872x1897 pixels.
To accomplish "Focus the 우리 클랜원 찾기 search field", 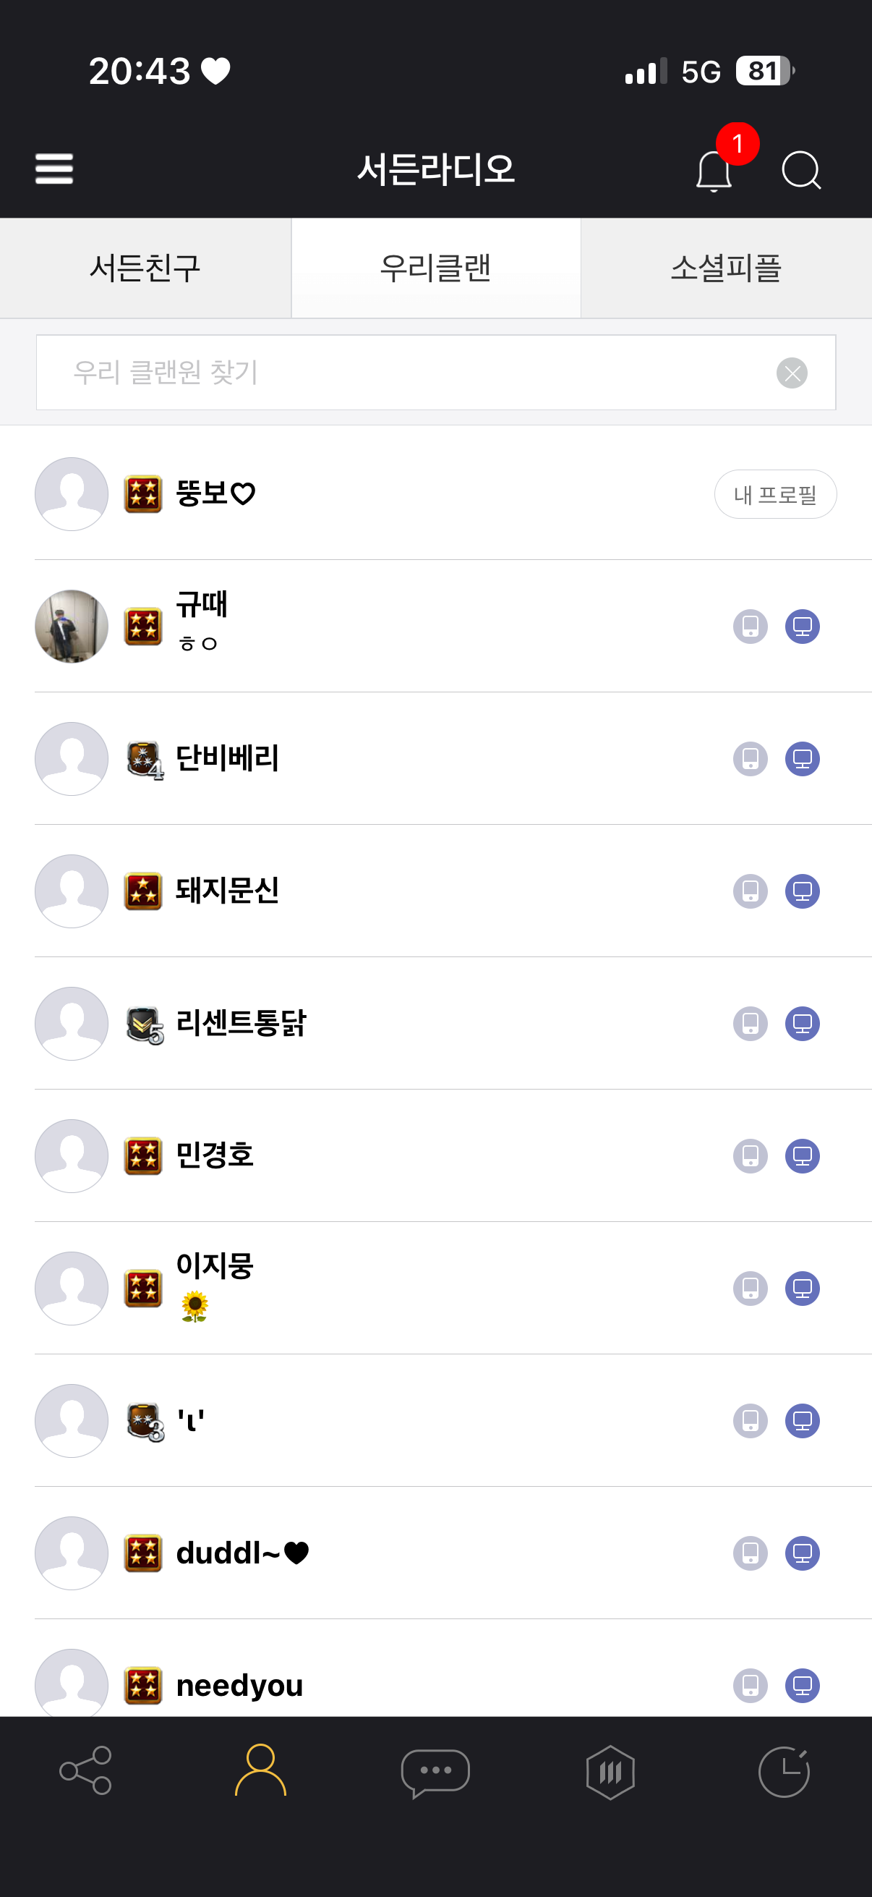I will pyautogui.click(x=405, y=373).
